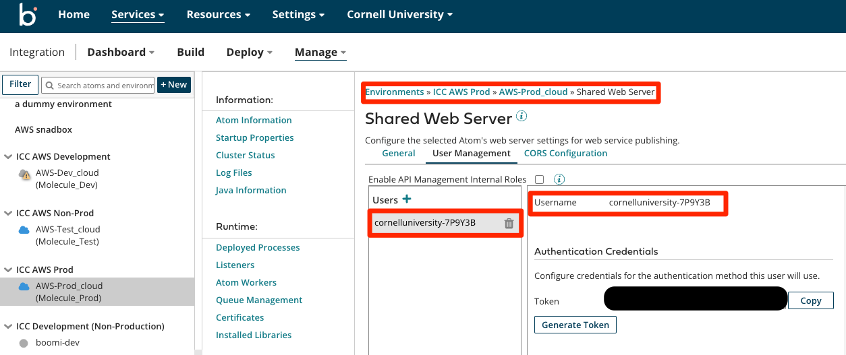
Task: Select AWS-Dev_cloud (Molecule_Dev) atom
Action: (x=67, y=179)
